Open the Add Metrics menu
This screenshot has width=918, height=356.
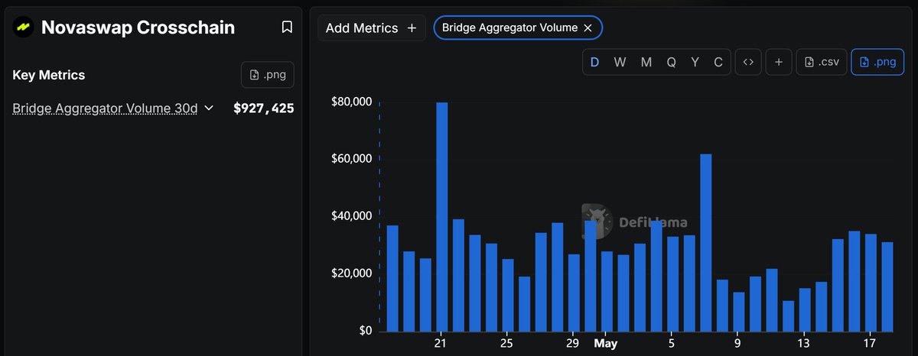[x=372, y=28]
